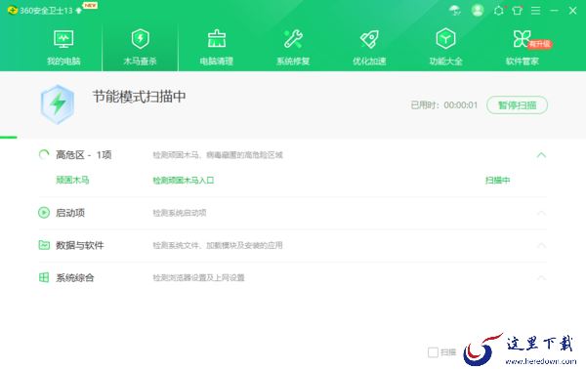
Task: Expand the 启动项 section chevron
Action: point(541,213)
